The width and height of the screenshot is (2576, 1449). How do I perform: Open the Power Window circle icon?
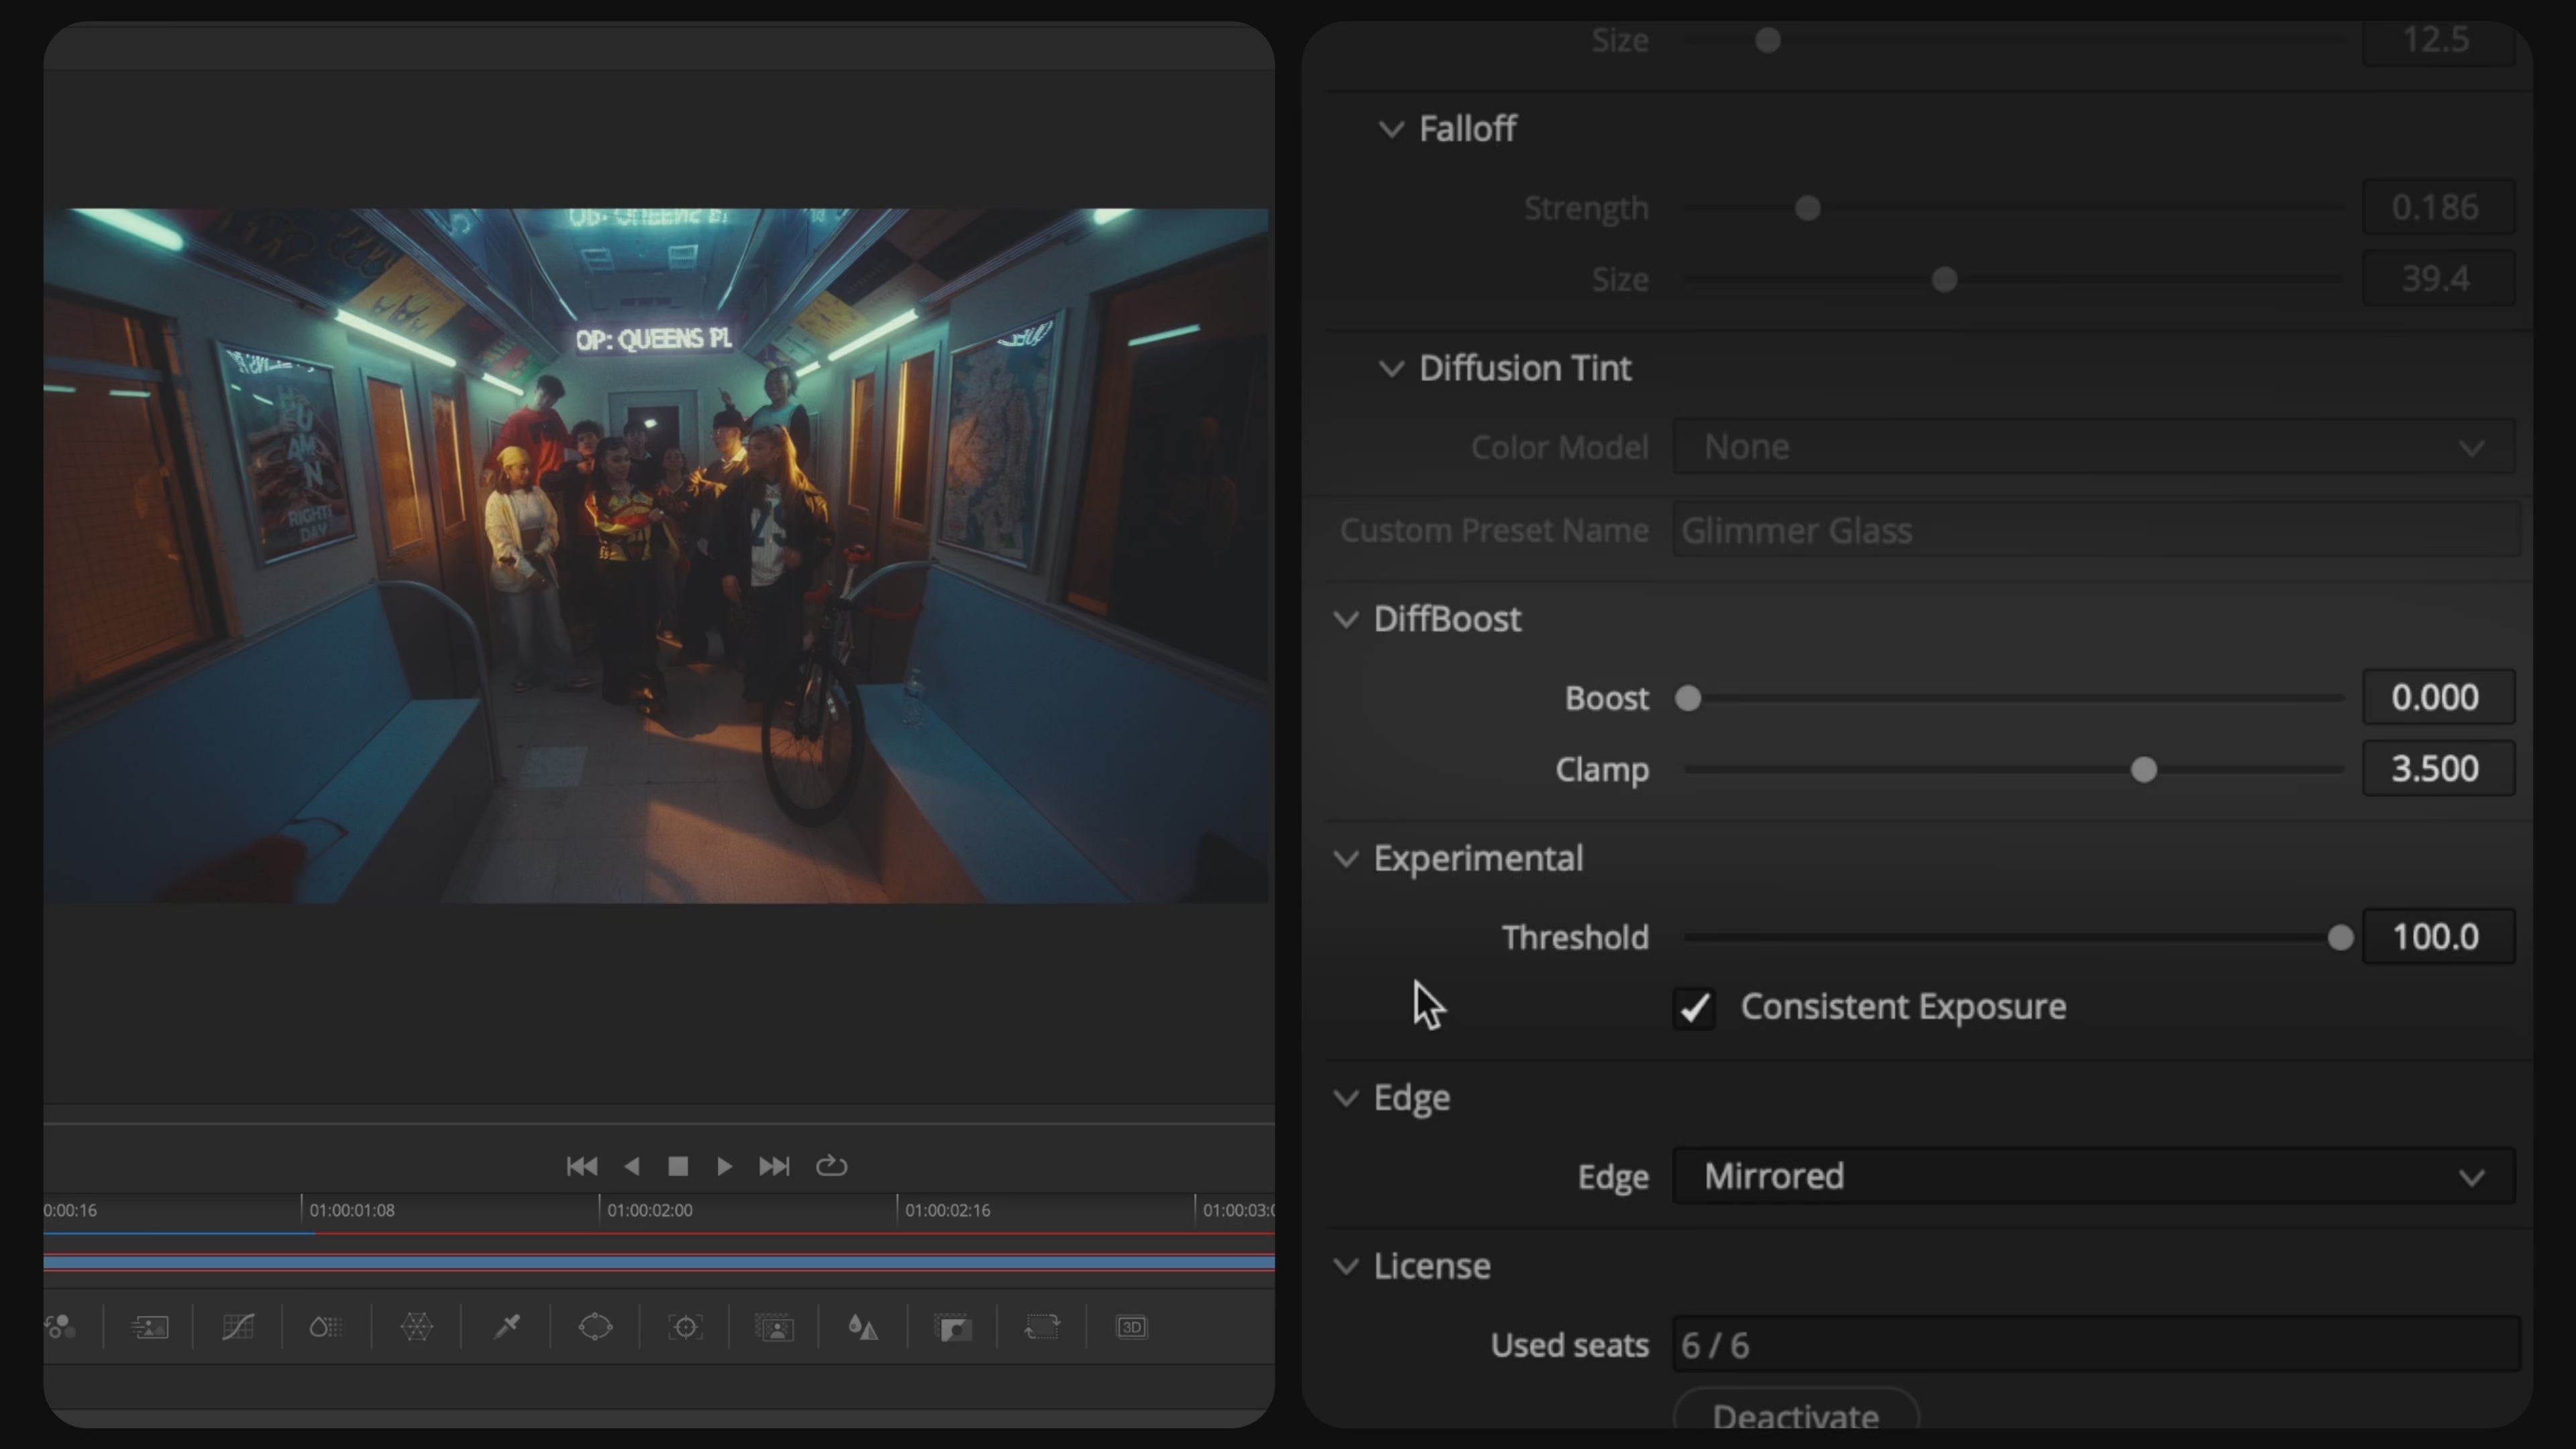coord(595,1327)
